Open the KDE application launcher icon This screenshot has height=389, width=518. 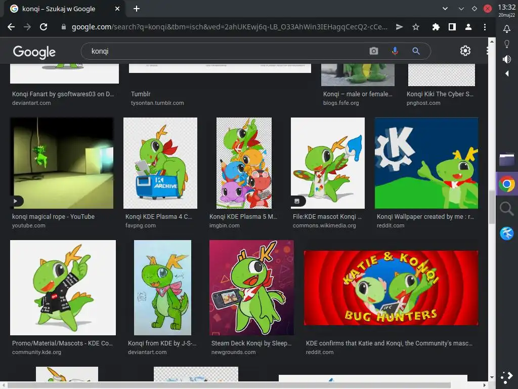click(507, 377)
